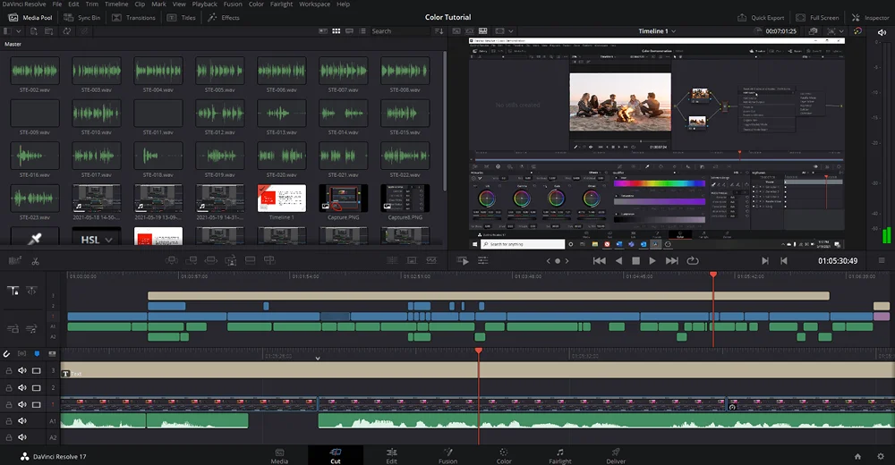Open the Workspace menu
The height and width of the screenshot is (465, 895).
point(314,4)
